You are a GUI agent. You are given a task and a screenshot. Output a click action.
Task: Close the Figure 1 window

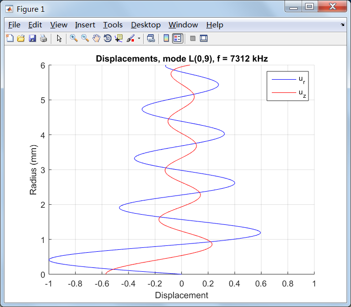pos(332,6)
